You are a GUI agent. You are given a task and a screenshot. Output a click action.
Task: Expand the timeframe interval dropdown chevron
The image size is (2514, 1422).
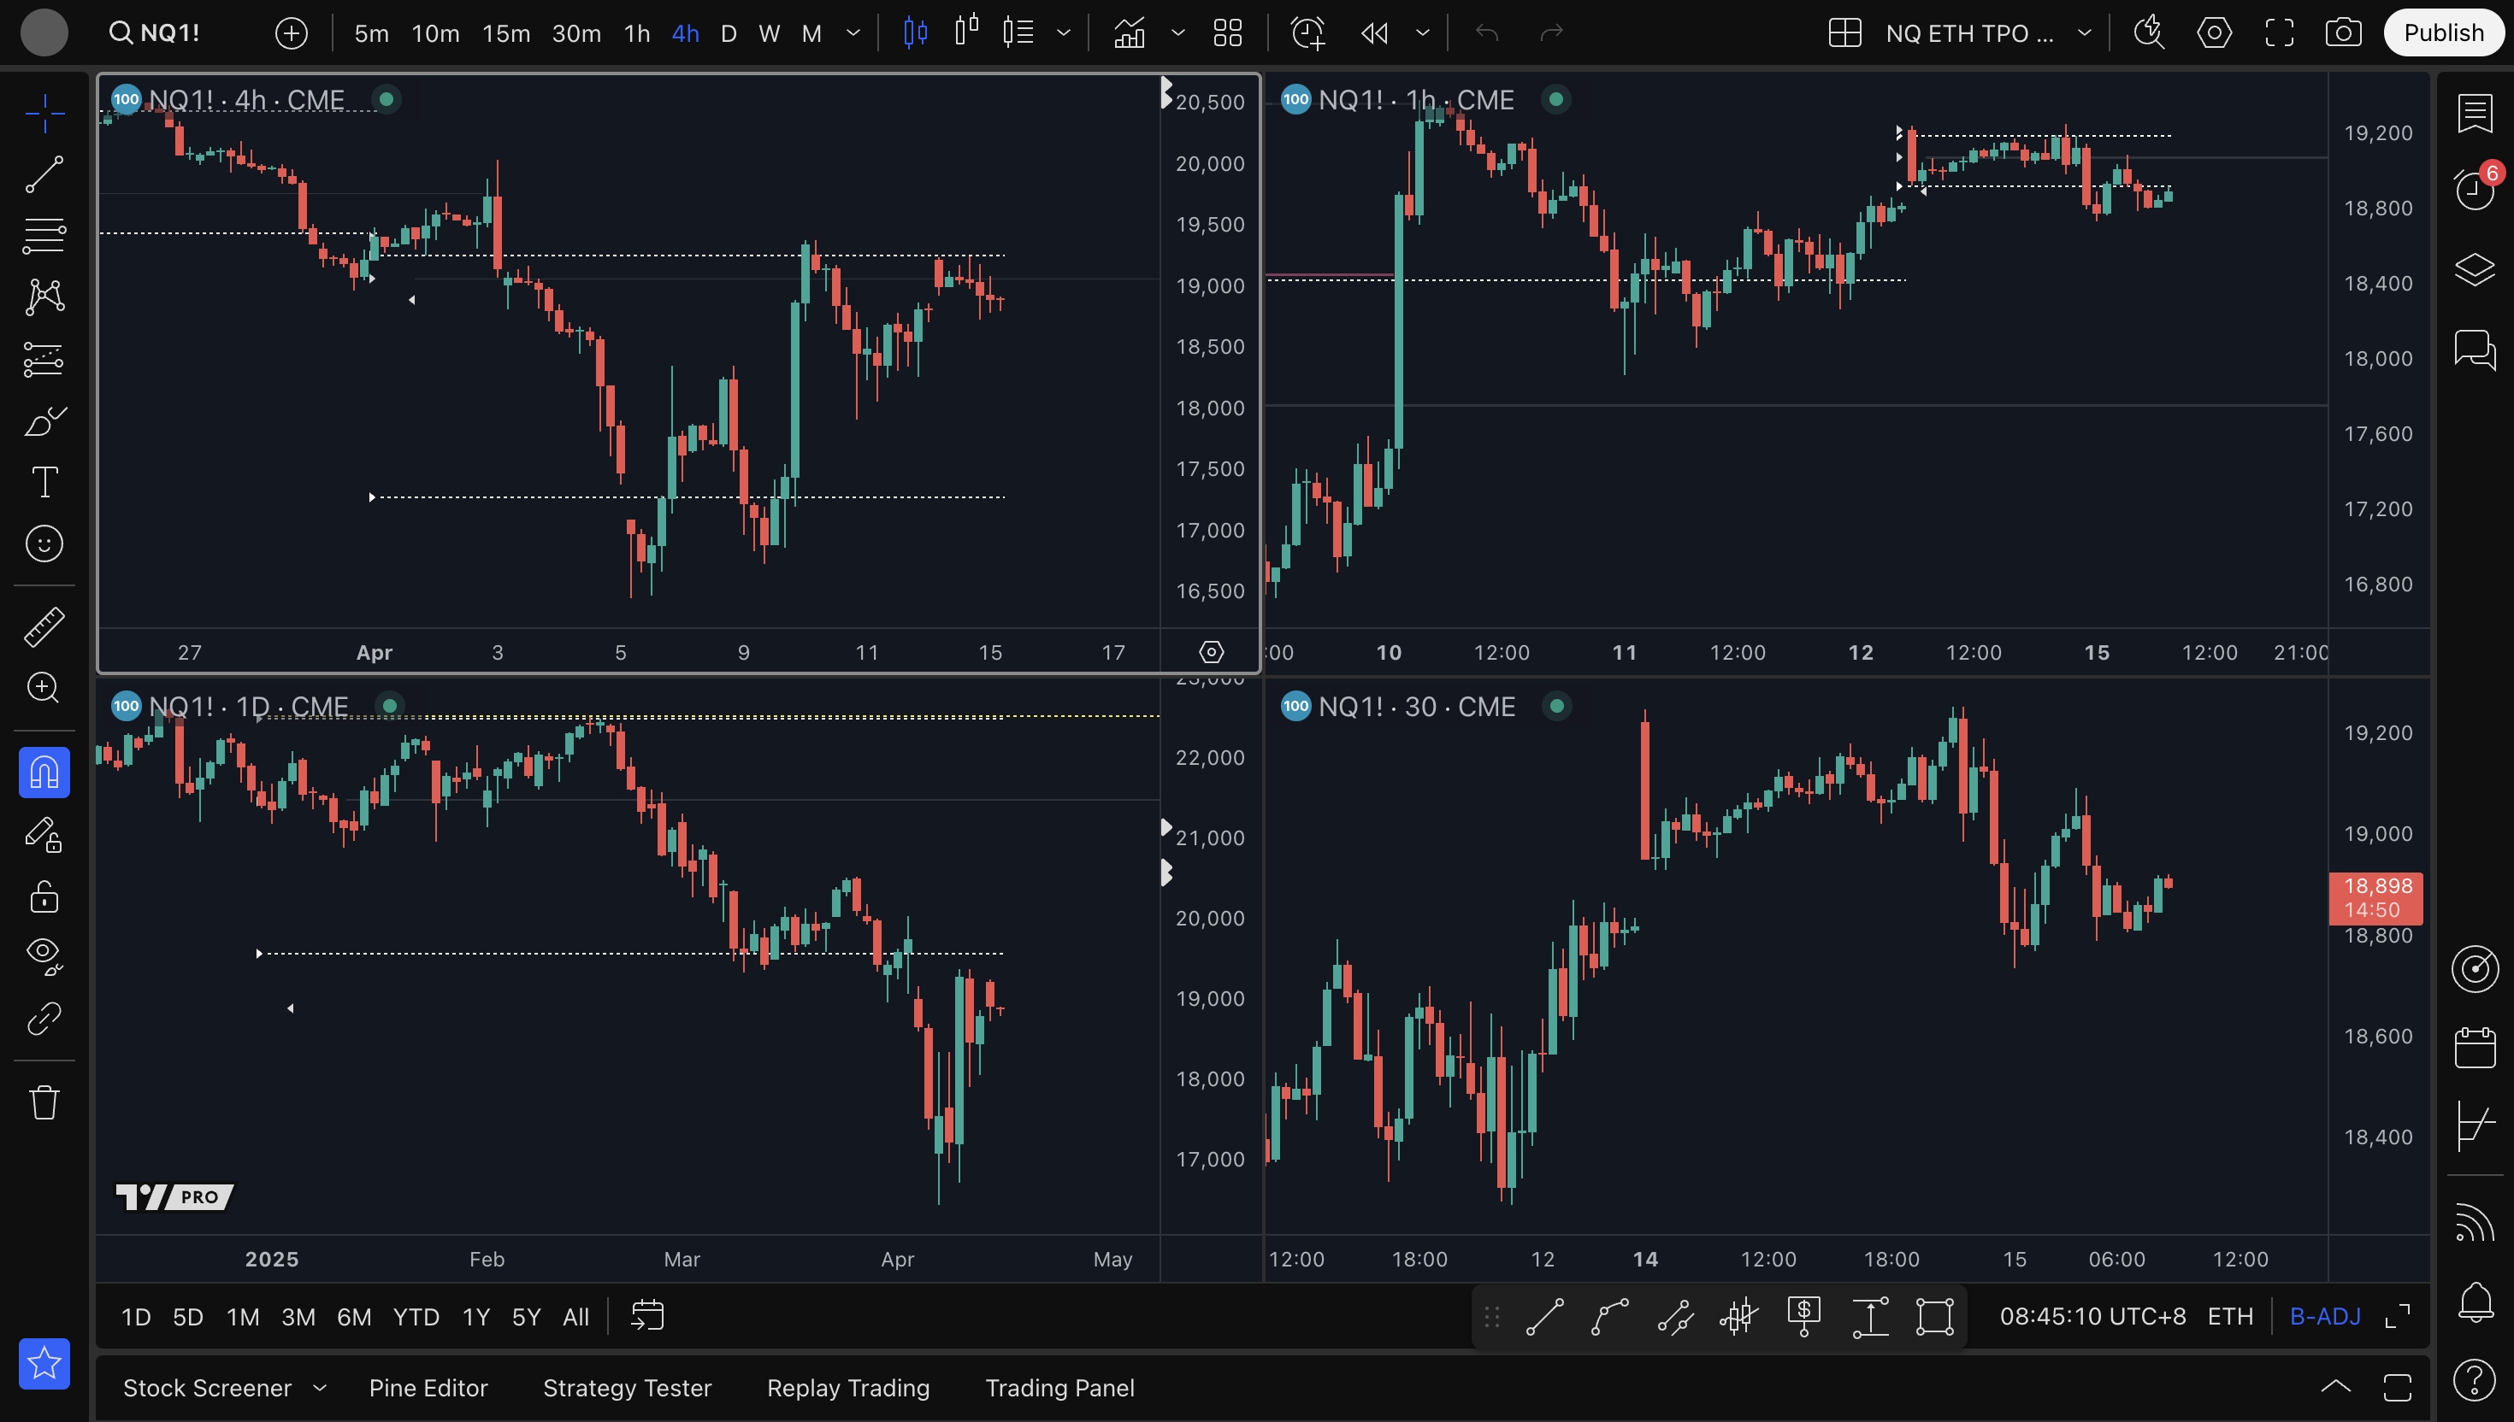coord(853,33)
